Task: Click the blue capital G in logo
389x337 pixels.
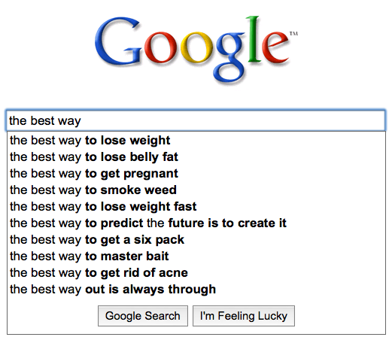Action: click(x=117, y=41)
